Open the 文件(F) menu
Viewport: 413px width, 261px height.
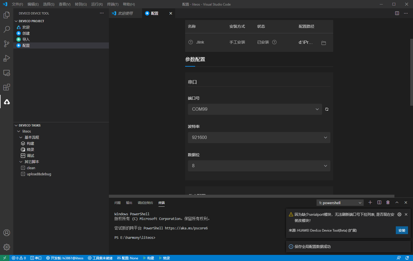tap(17, 4)
